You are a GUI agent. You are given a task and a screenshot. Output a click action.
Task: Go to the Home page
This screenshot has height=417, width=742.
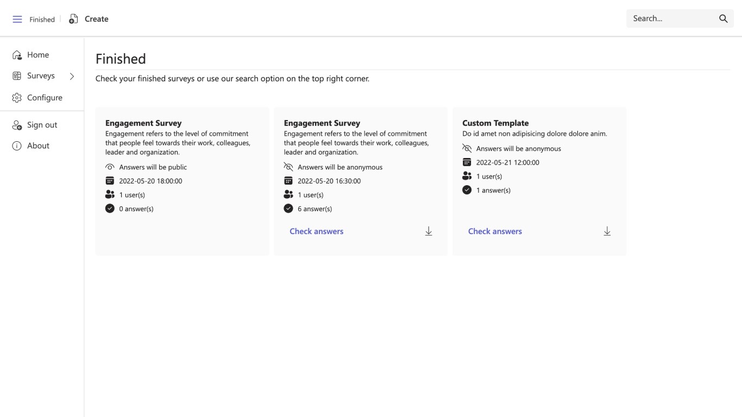(37, 55)
